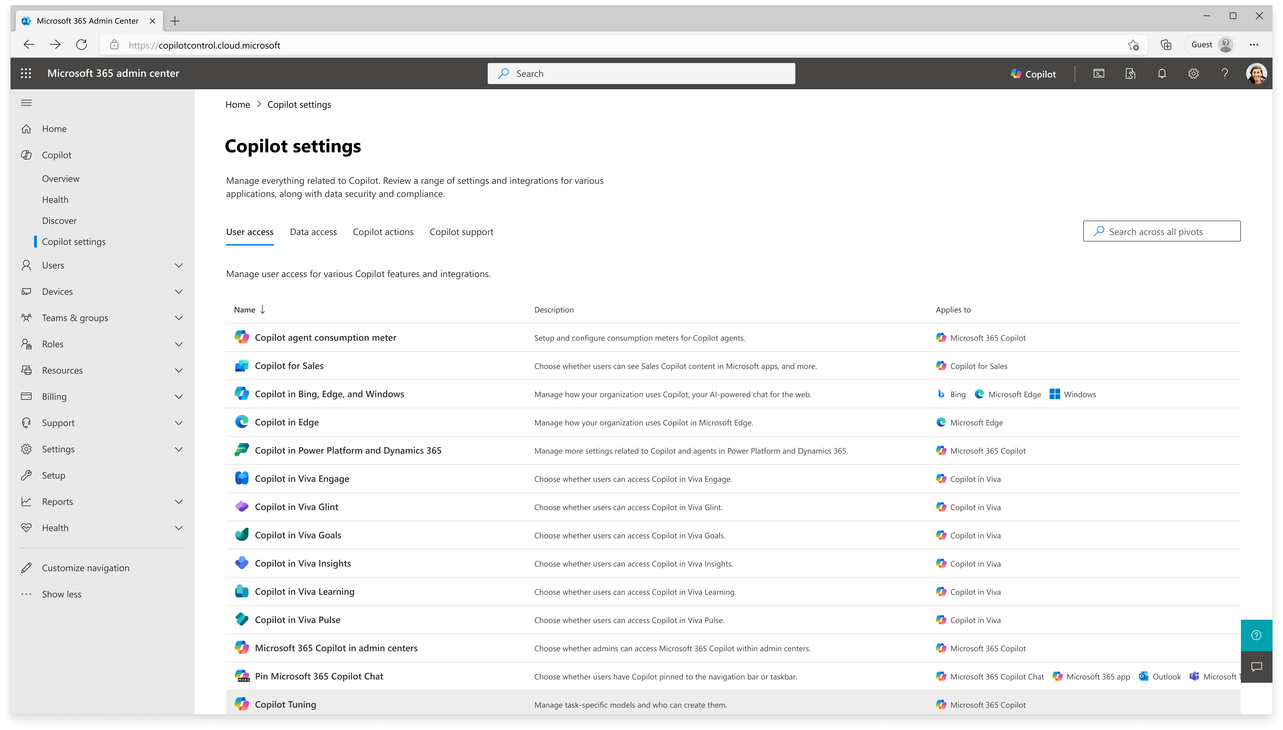Click the browser refresh icon

(x=81, y=45)
